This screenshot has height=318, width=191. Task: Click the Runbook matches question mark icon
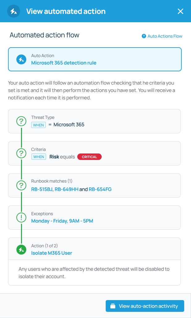[21, 185]
